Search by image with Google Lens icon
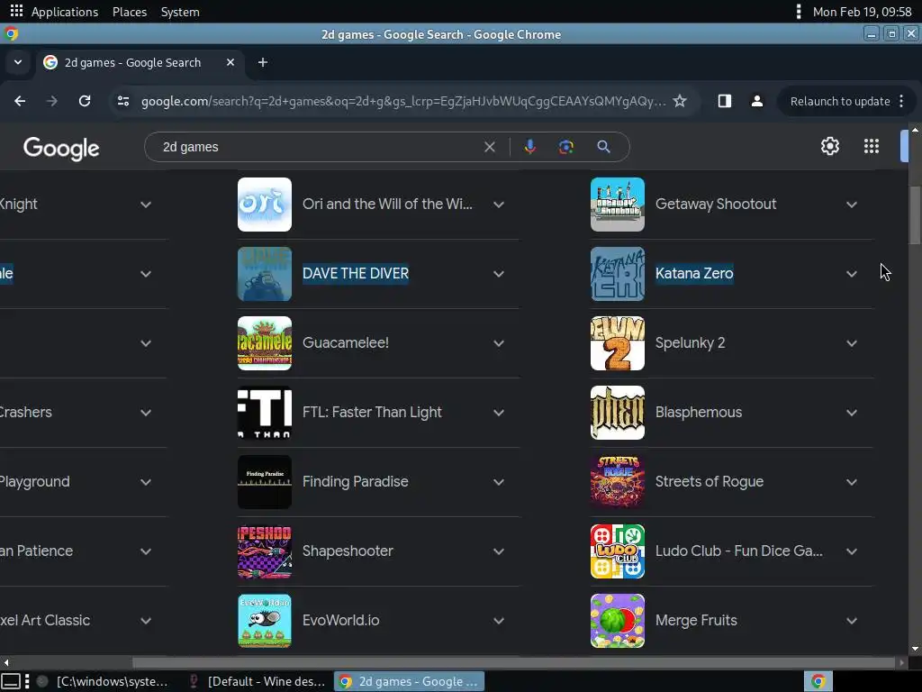 565,147
